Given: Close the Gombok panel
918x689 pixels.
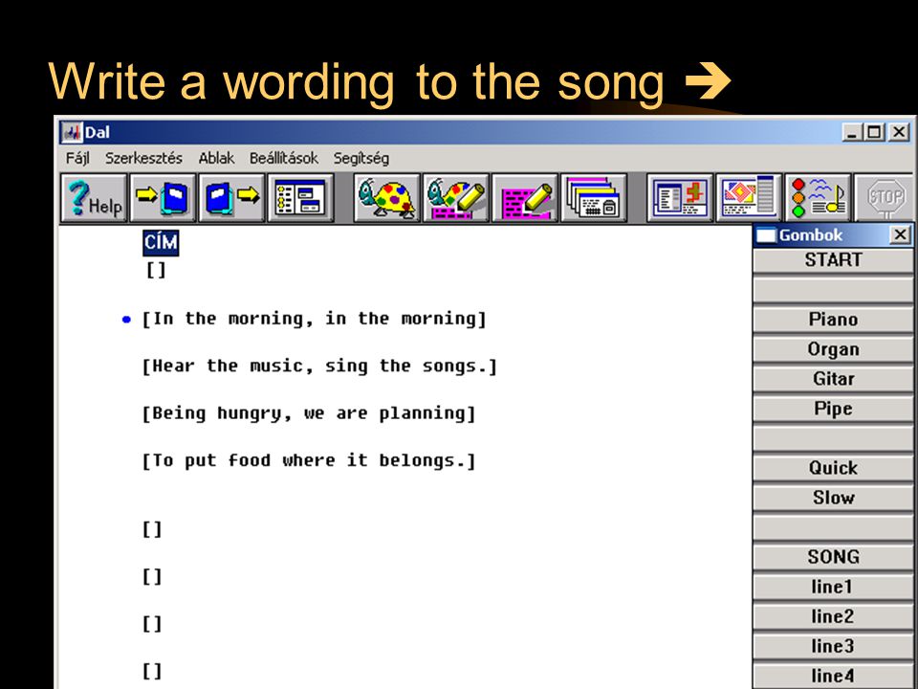Looking at the screenshot, I should pyautogui.click(x=900, y=235).
